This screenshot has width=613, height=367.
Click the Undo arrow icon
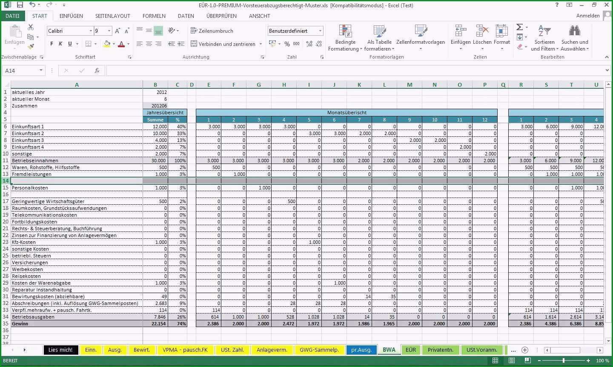[x=33, y=5]
